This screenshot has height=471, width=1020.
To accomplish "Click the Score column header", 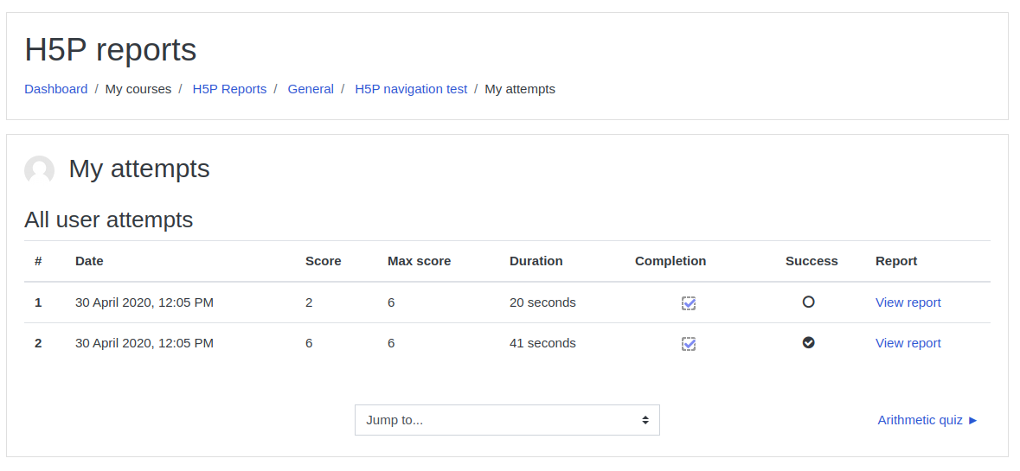I will (324, 261).
